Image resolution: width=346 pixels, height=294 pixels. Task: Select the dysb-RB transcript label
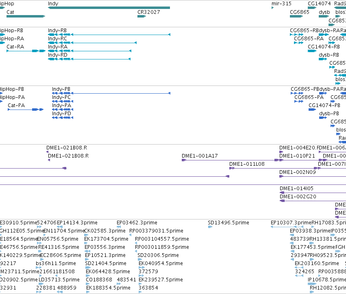pos(329,55)
